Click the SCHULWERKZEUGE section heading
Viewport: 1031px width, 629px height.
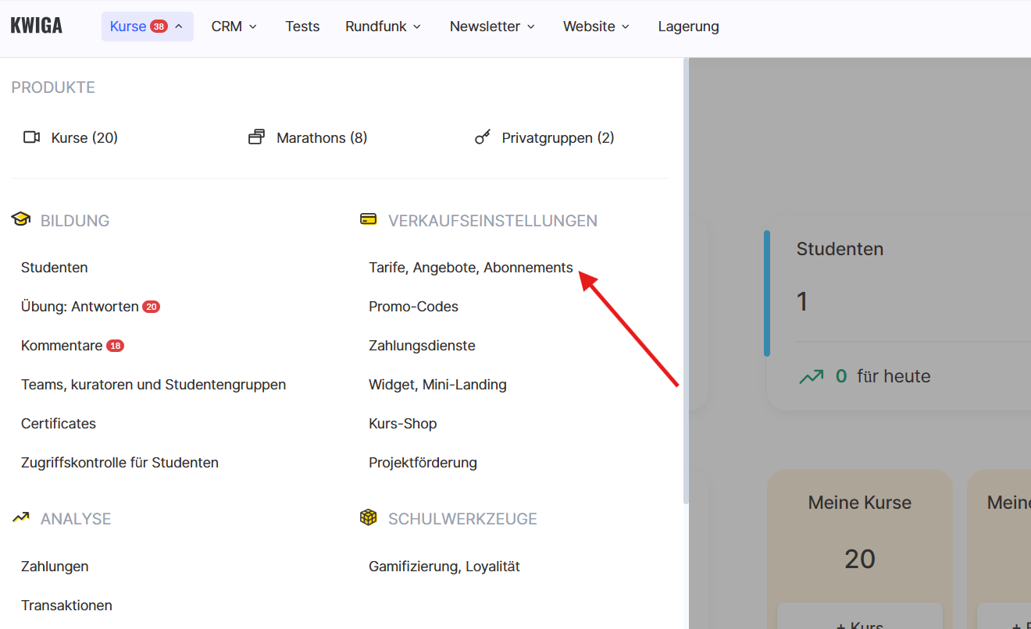coord(462,519)
